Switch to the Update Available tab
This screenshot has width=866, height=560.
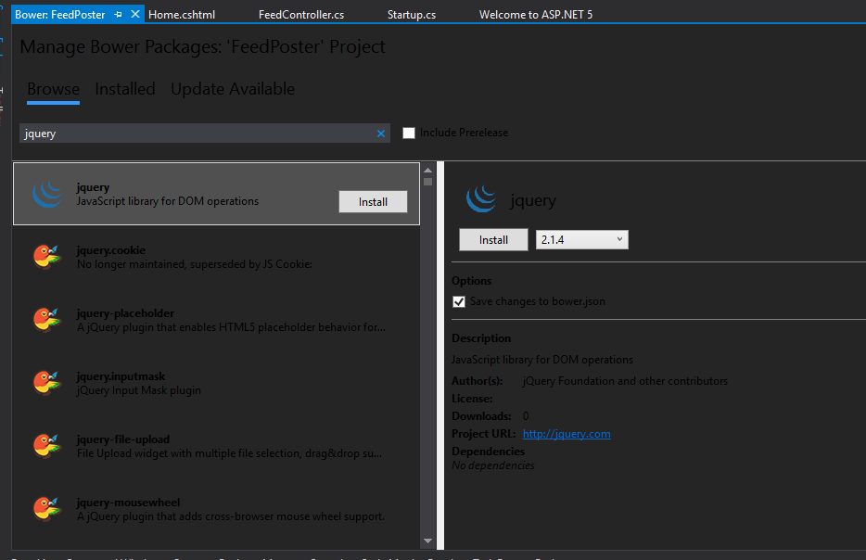[x=233, y=89]
